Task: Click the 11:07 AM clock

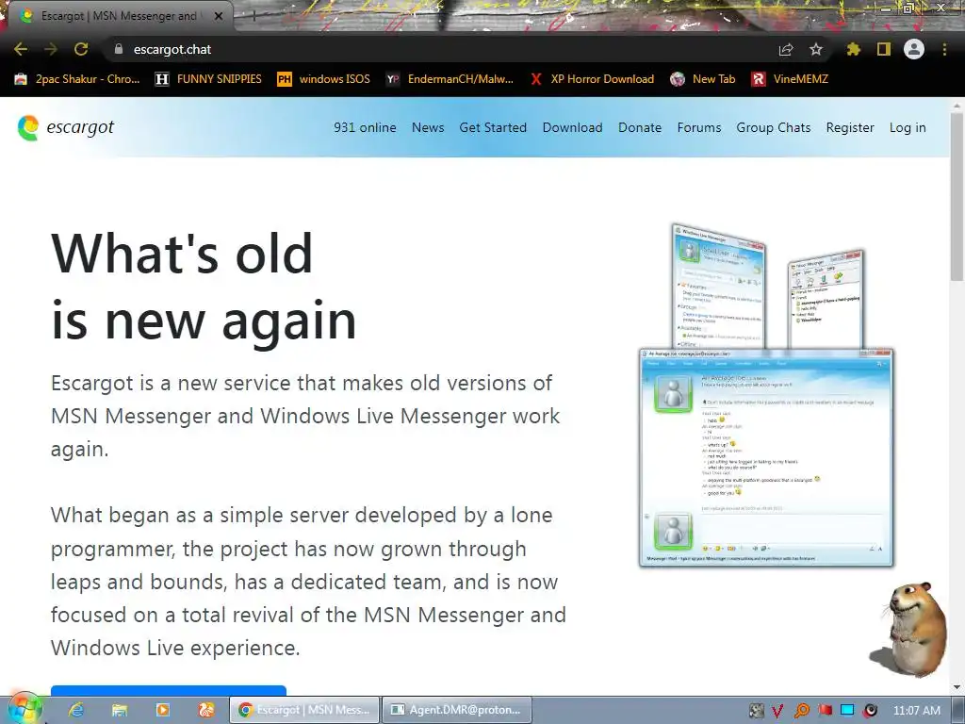Action: [917, 711]
